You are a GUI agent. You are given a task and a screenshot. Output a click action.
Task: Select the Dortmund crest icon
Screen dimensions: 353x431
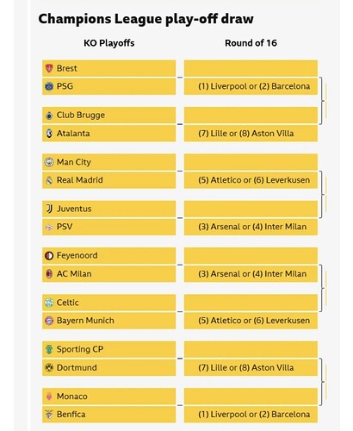pyautogui.click(x=49, y=367)
